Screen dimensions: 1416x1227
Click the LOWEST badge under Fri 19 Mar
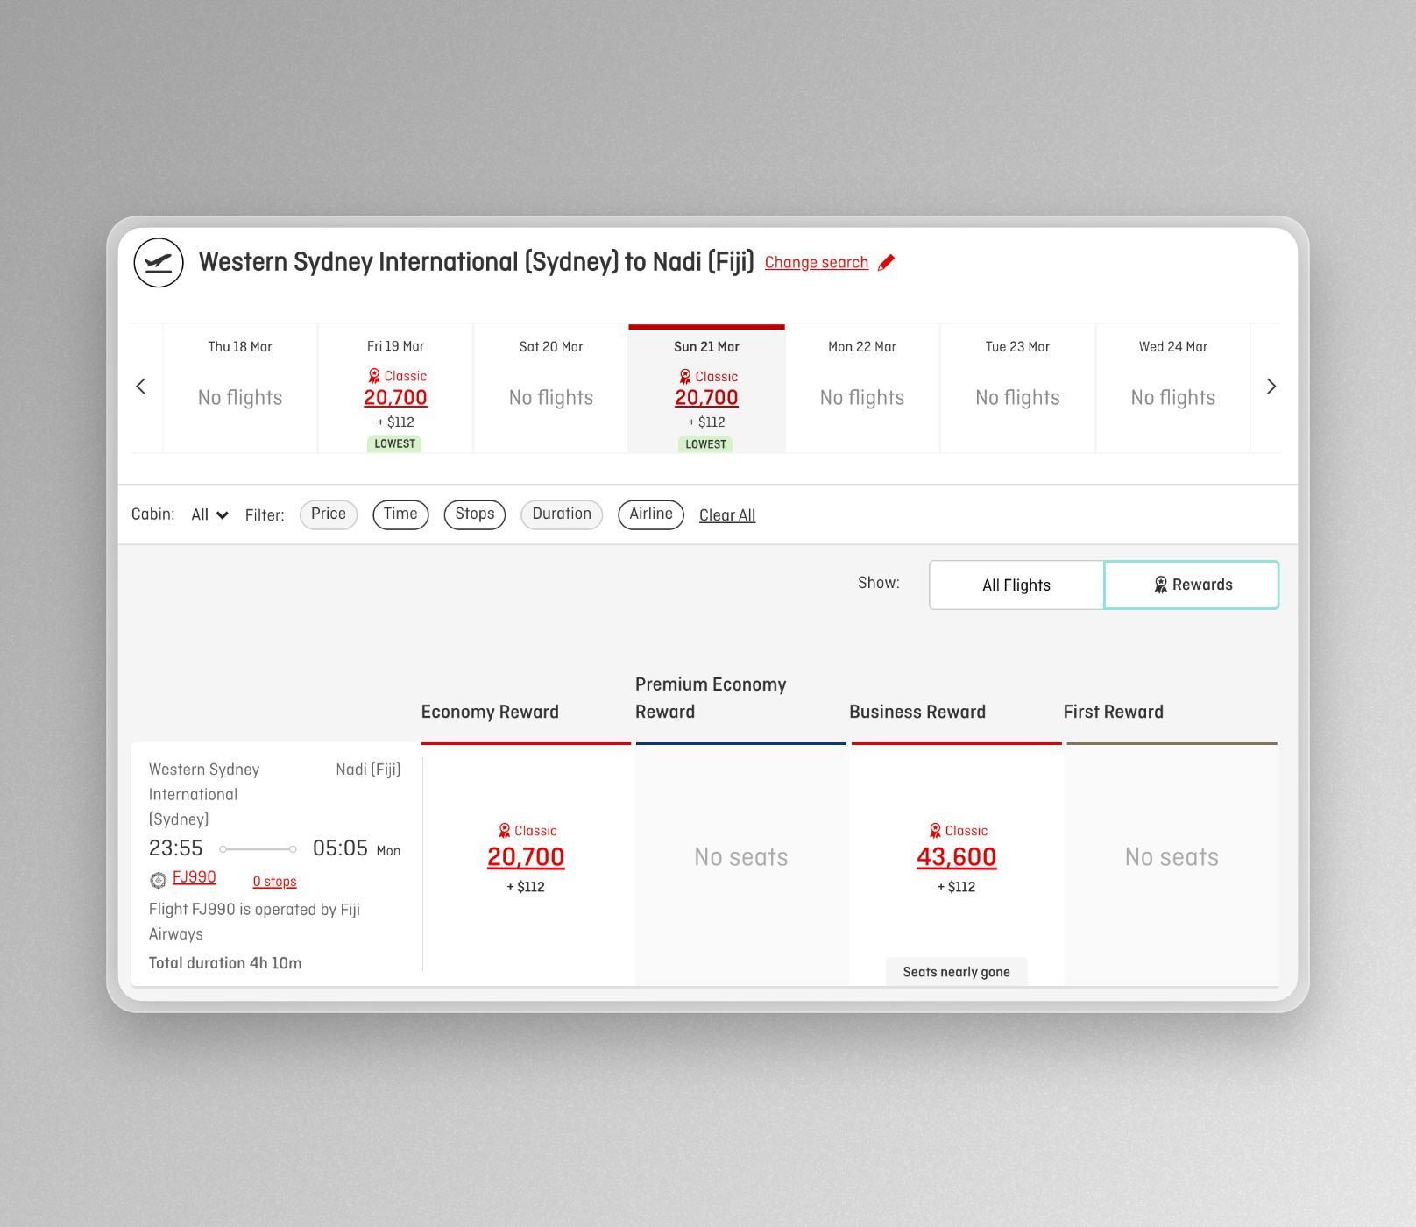coord(395,443)
